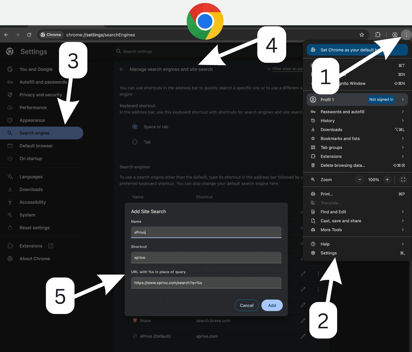Image resolution: width=412 pixels, height=352 pixels.
Task: Cancel the Add Site Search dialog
Action: pyautogui.click(x=247, y=305)
